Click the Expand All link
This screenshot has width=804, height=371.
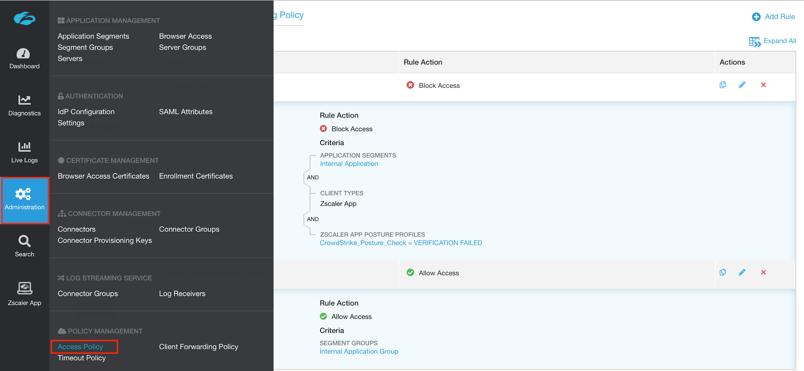click(x=780, y=41)
